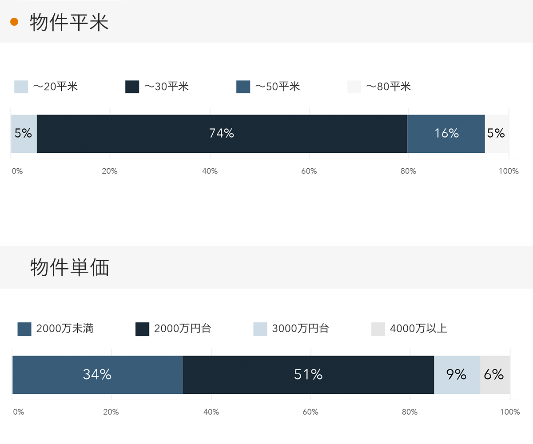Click the ～20平米 legend color swatch
This screenshot has width=533, height=444.
coord(21,87)
